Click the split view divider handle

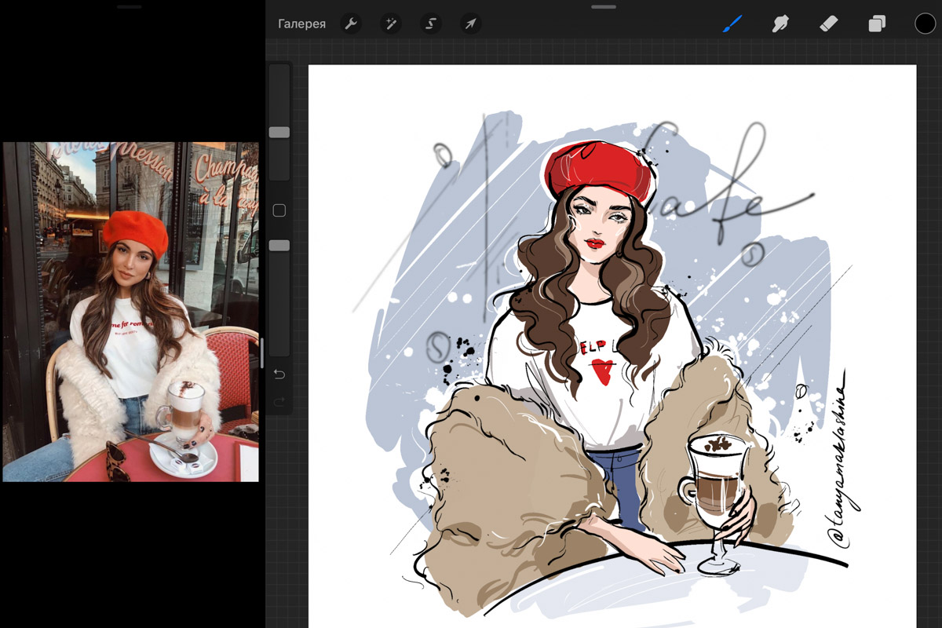pyautogui.click(x=262, y=353)
